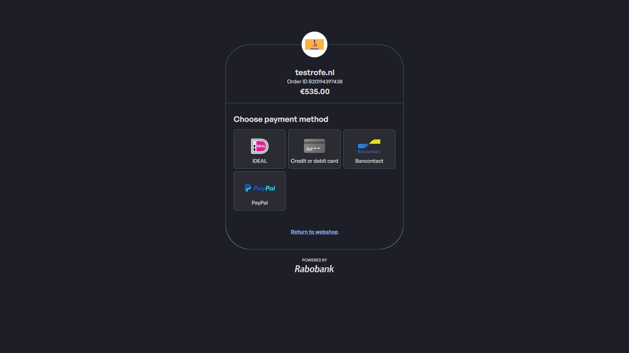Select the Credit or debit card label
Image resolution: width=629 pixels, height=353 pixels.
tap(314, 161)
